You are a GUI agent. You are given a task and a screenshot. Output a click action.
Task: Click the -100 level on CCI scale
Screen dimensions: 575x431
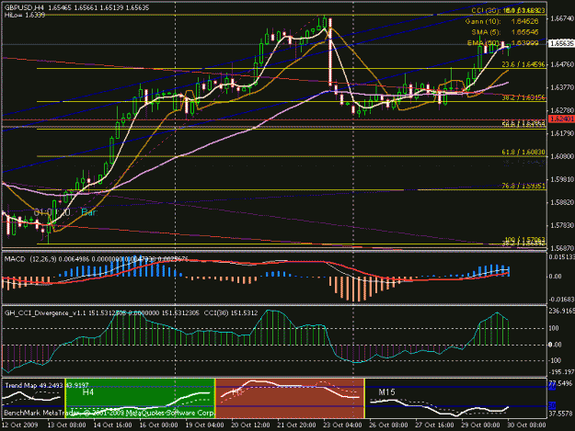click(x=555, y=360)
